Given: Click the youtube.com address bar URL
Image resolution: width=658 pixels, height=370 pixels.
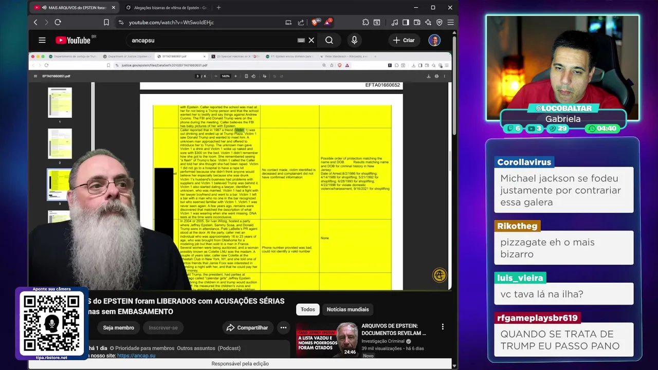Looking at the screenshot, I should pos(171,23).
